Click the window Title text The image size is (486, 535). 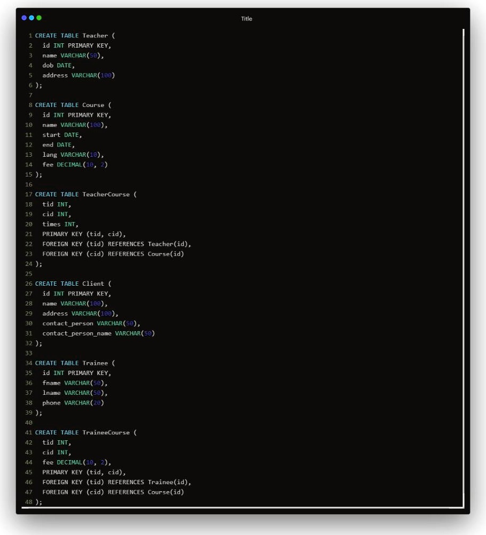(x=246, y=19)
